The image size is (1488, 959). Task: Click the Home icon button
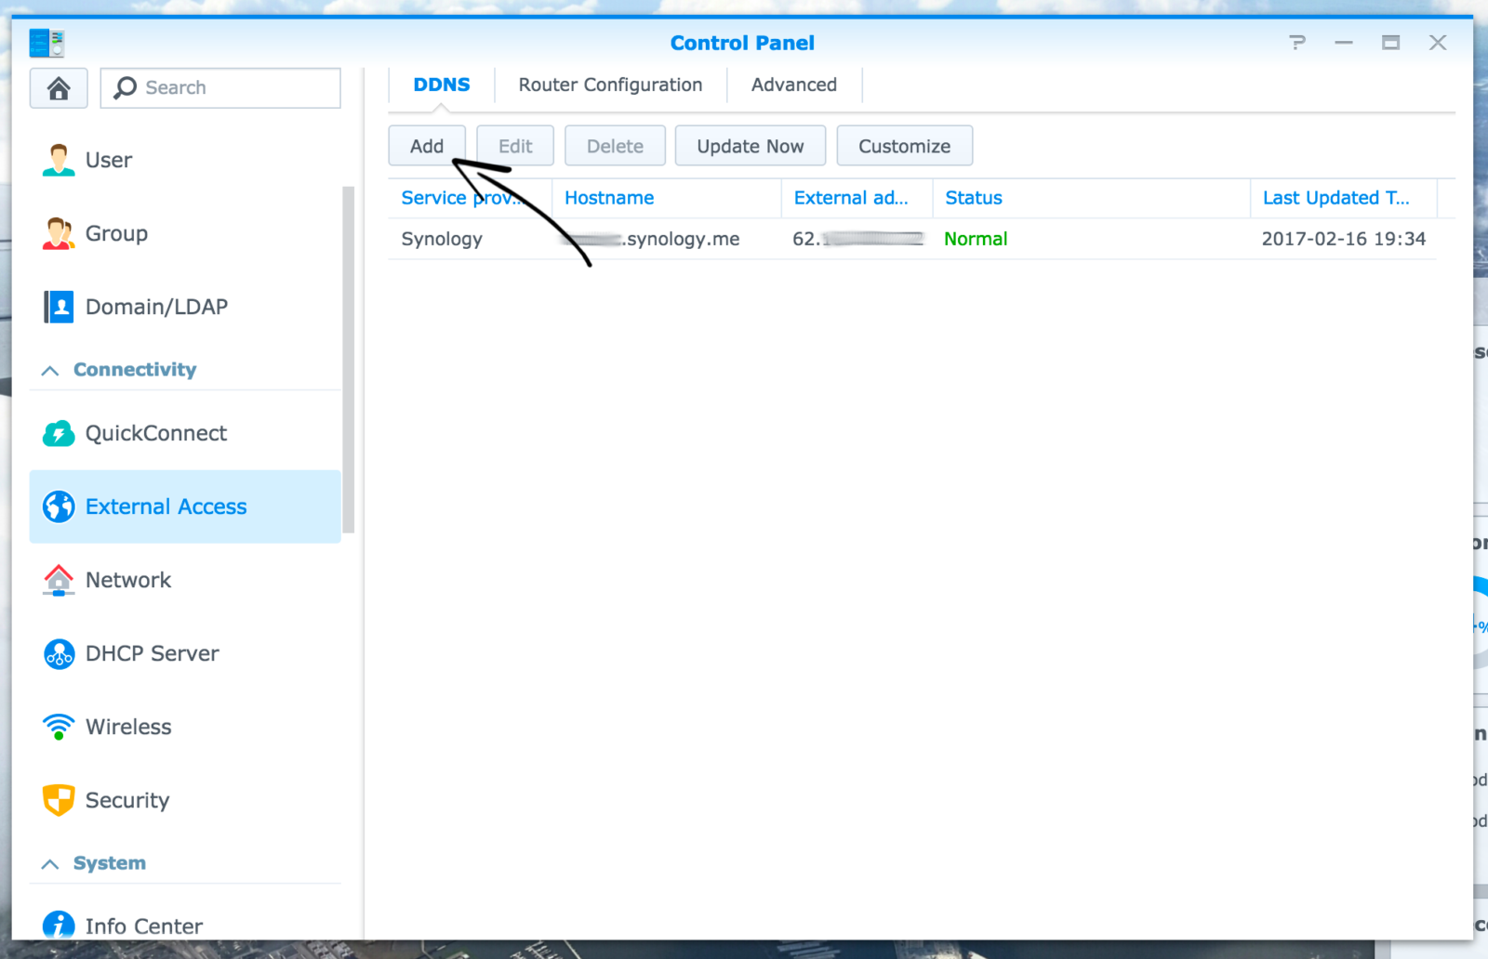click(x=59, y=88)
